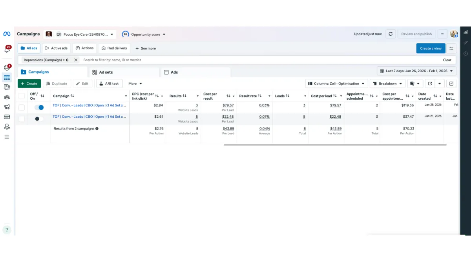Open Audiences people icon in sidebar
Screen dimensions: 471x265
click(7, 97)
